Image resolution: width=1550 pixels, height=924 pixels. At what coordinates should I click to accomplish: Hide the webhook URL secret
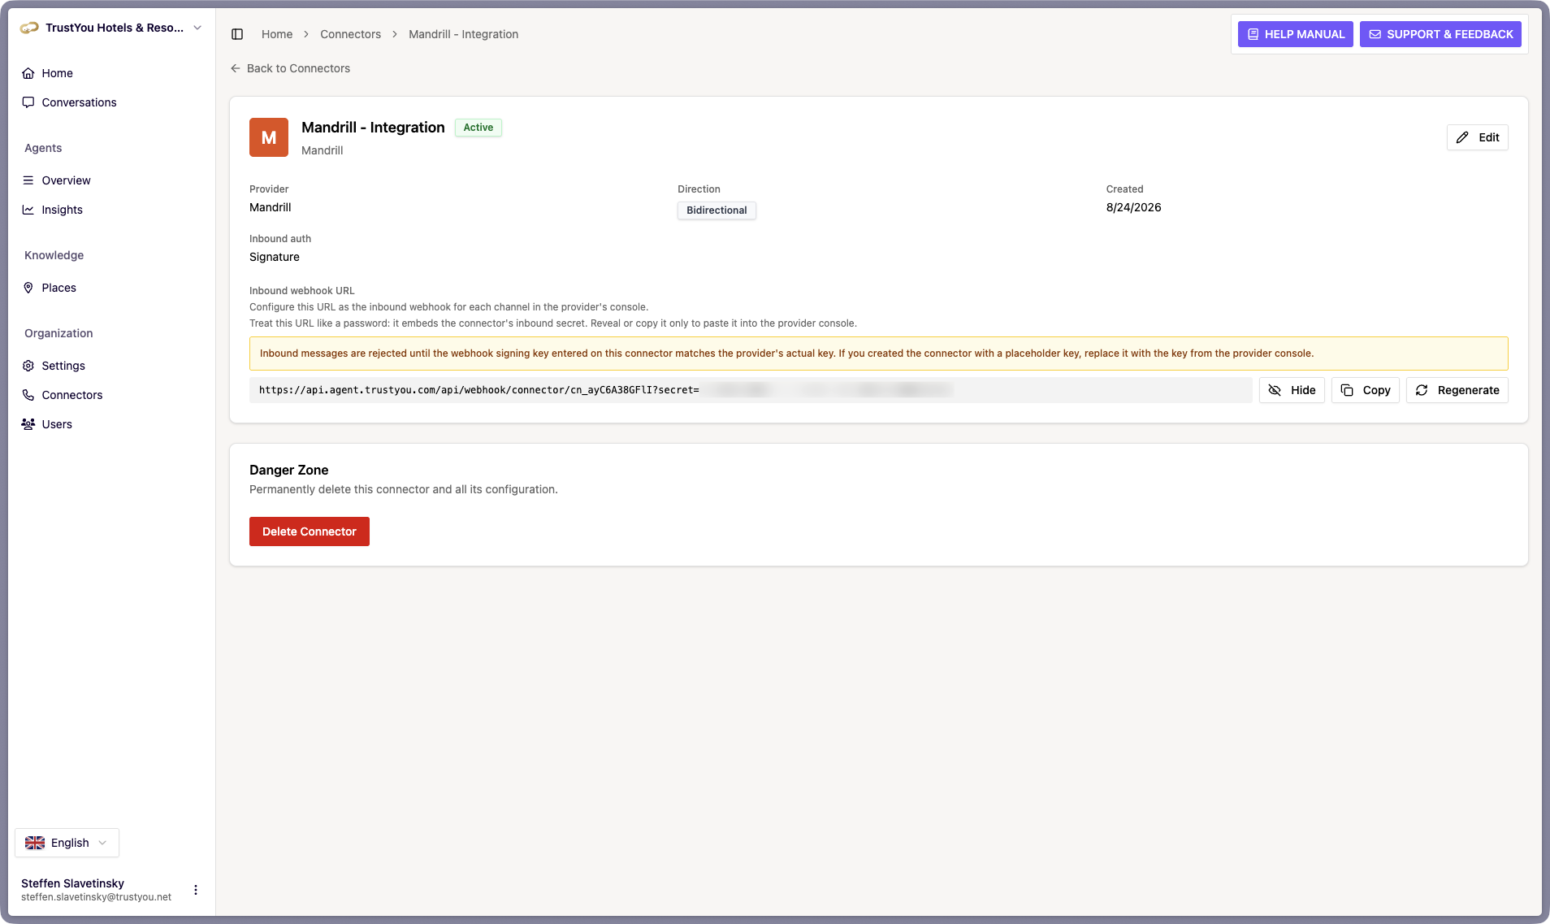tap(1292, 390)
